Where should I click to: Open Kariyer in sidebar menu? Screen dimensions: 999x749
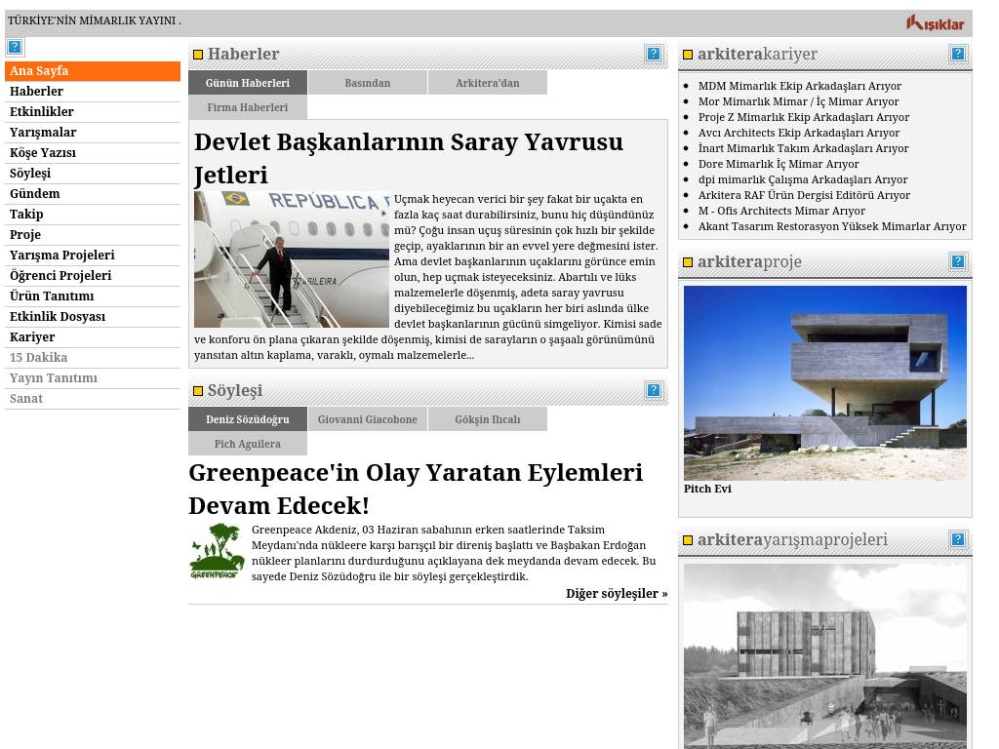[x=93, y=336]
